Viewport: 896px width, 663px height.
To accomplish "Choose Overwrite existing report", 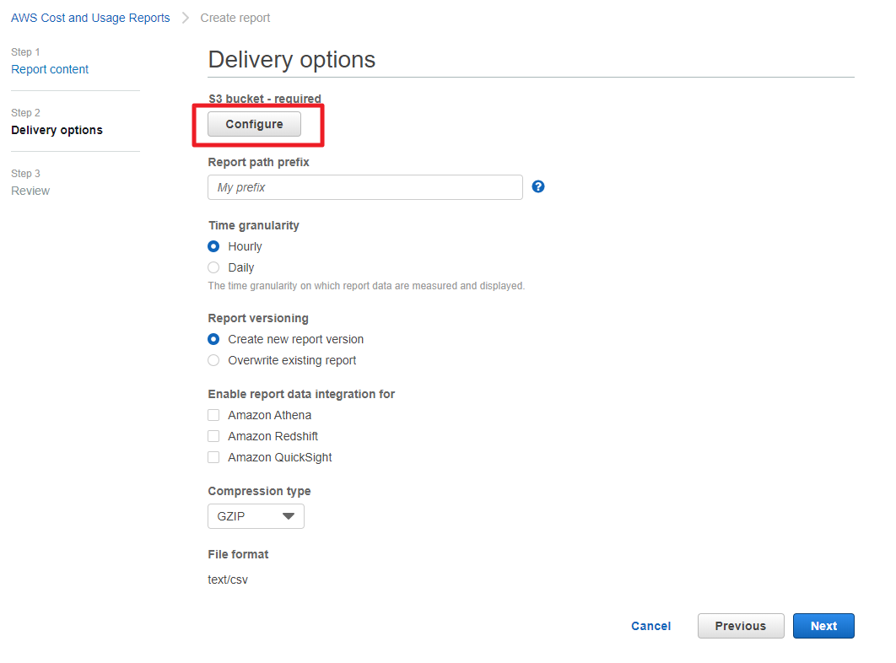I will [x=214, y=360].
